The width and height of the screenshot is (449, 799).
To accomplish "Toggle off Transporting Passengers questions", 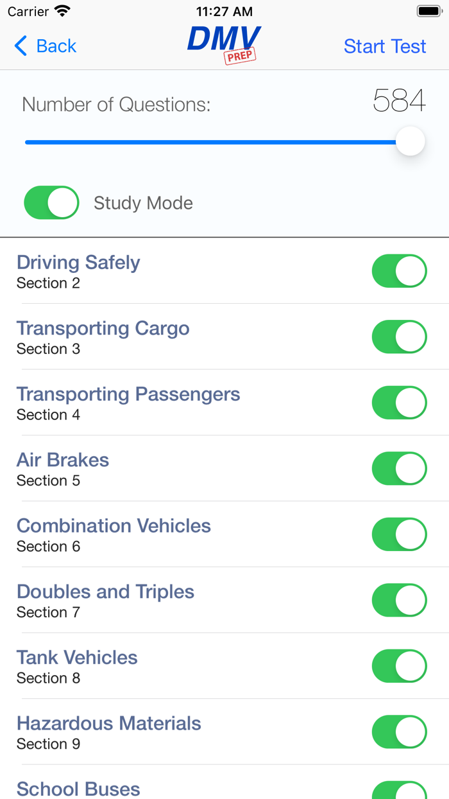I will (x=399, y=403).
